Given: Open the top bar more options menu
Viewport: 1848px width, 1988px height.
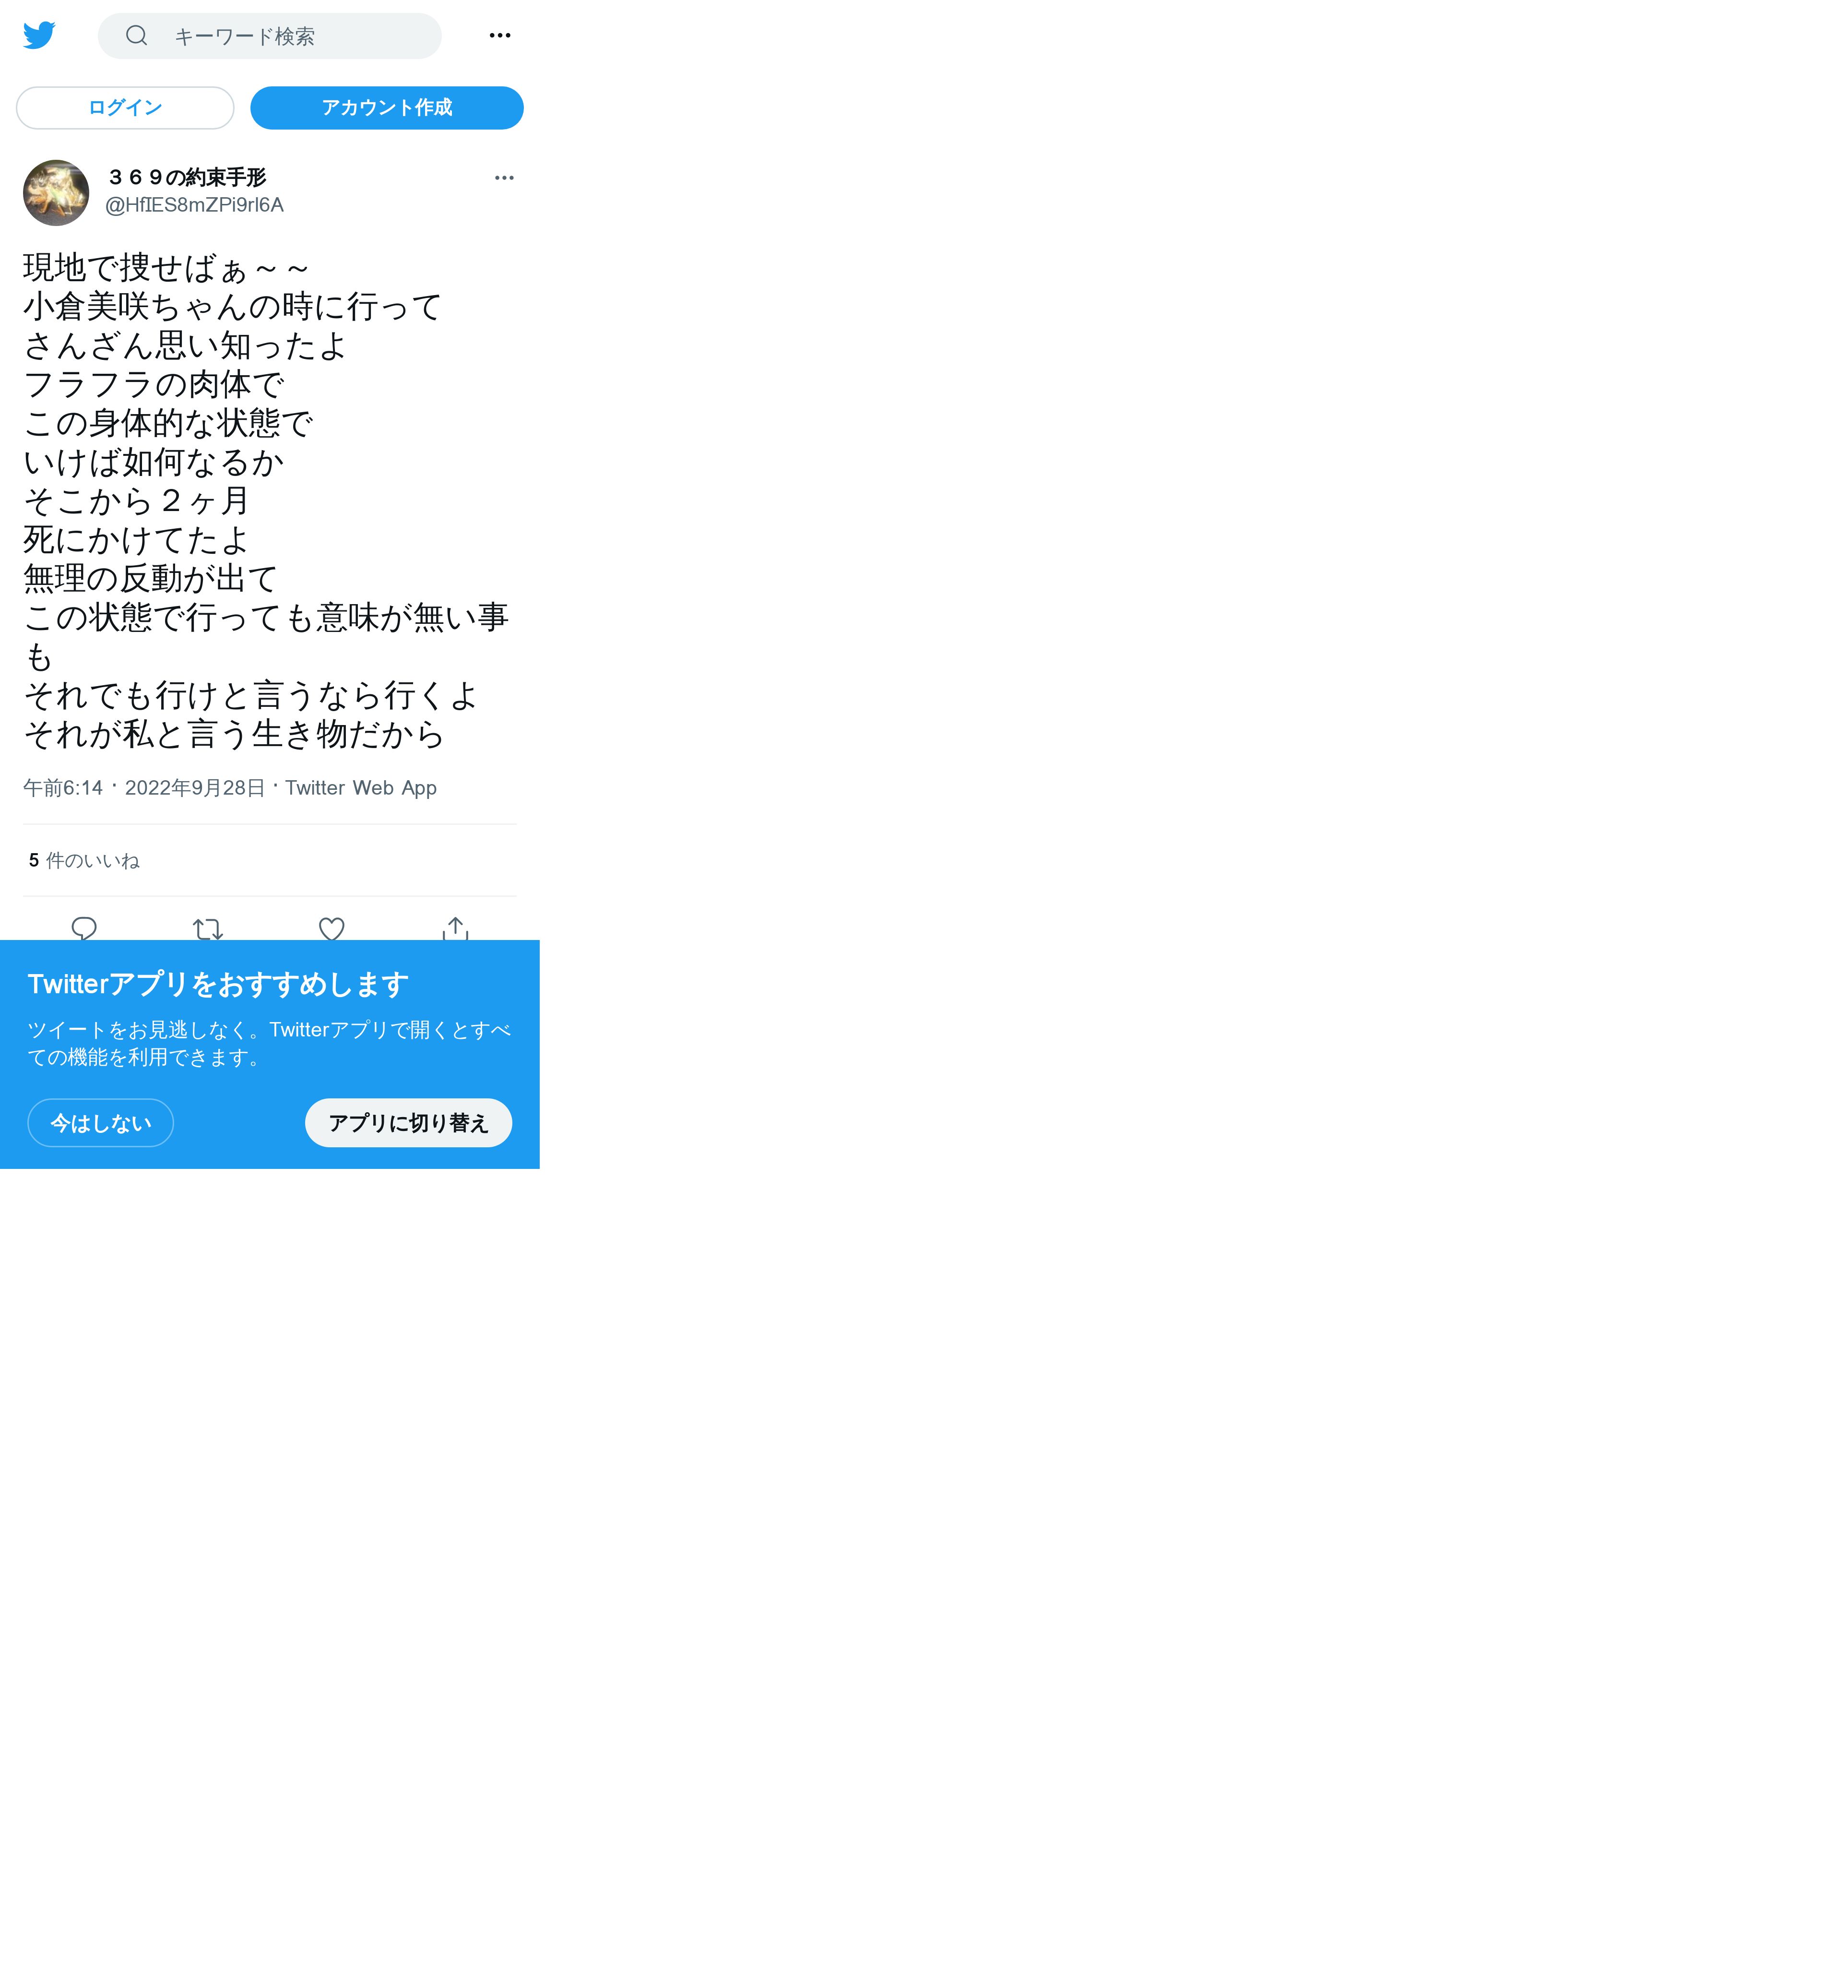Looking at the screenshot, I should point(500,35).
